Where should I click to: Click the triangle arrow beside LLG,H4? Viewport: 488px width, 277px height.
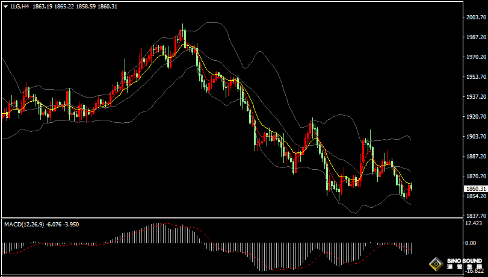[x=5, y=7]
